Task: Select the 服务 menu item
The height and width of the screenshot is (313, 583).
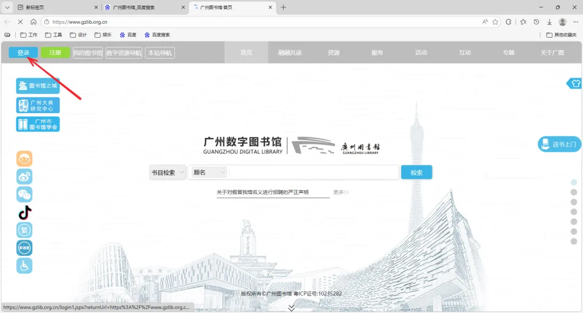Action: click(x=377, y=52)
